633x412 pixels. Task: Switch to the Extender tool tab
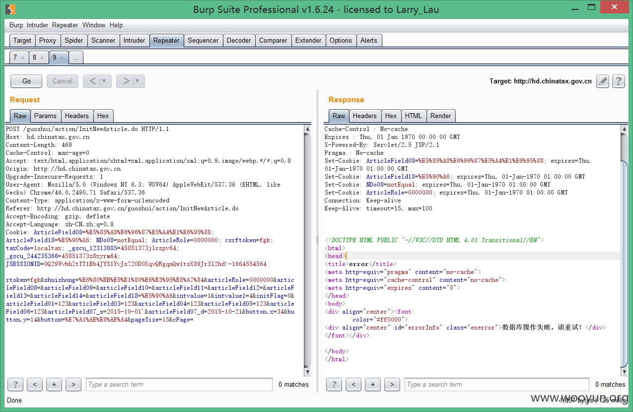pos(308,40)
